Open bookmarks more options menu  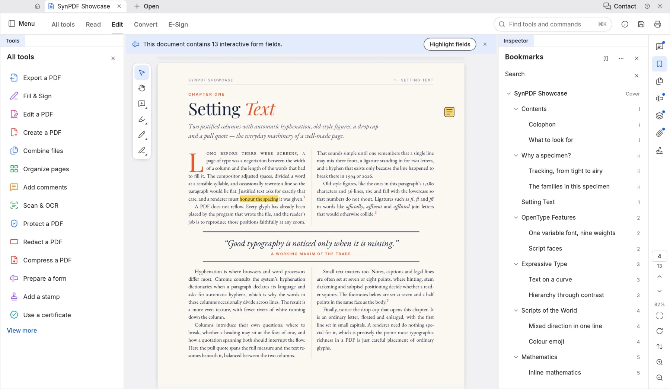(621, 58)
